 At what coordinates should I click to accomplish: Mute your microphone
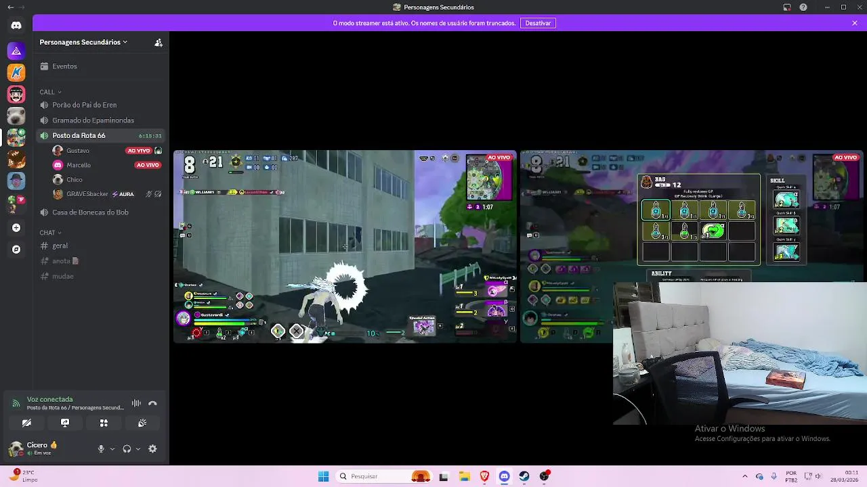pyautogui.click(x=101, y=448)
